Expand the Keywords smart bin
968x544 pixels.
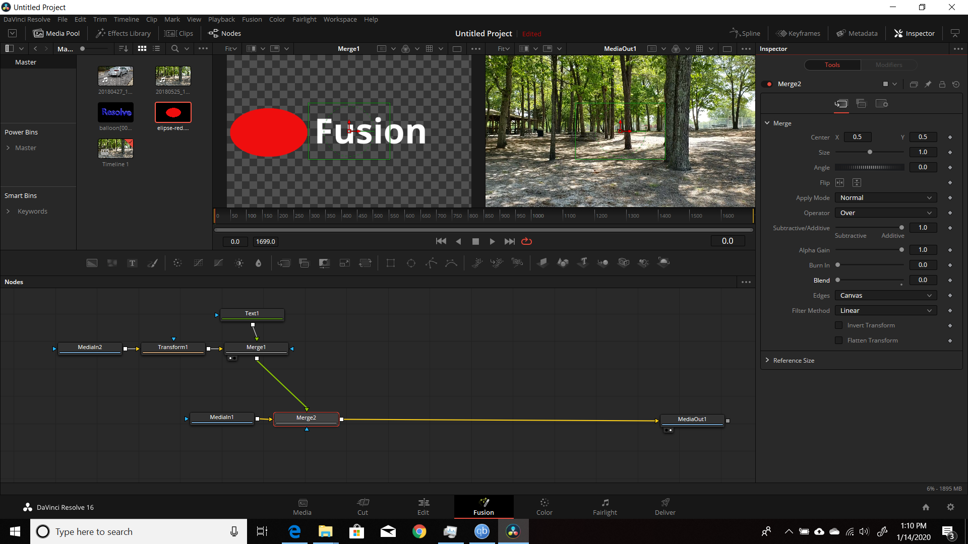8,211
